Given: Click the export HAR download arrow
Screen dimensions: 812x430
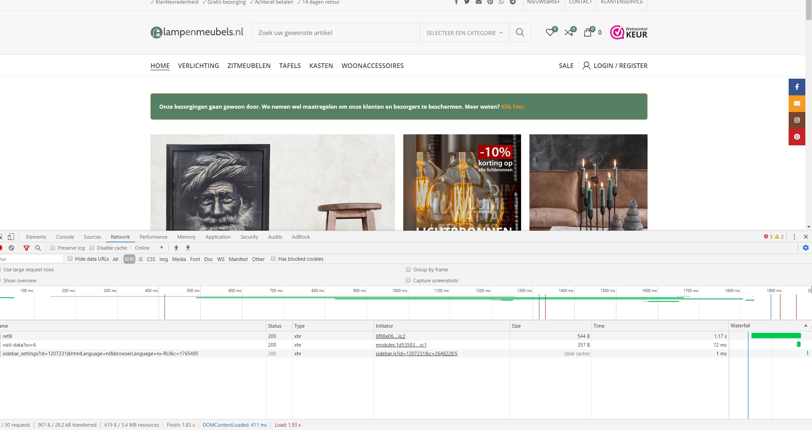Looking at the screenshot, I should pyautogui.click(x=188, y=248).
